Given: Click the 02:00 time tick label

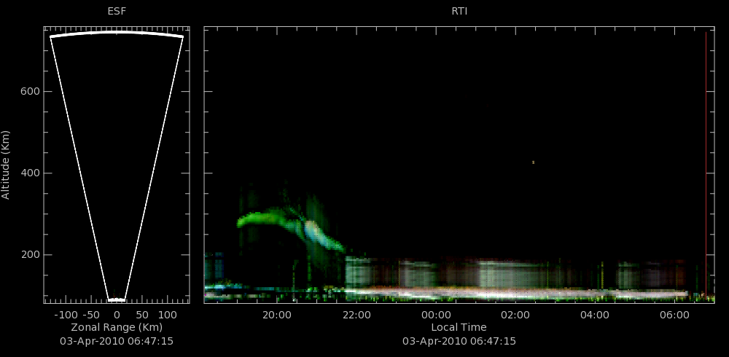Looking at the screenshot, I should click(x=515, y=315).
